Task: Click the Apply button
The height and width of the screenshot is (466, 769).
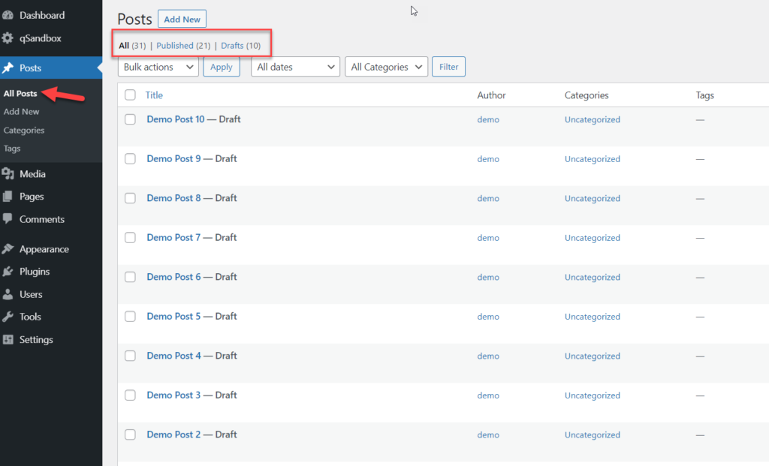Action: click(x=222, y=67)
